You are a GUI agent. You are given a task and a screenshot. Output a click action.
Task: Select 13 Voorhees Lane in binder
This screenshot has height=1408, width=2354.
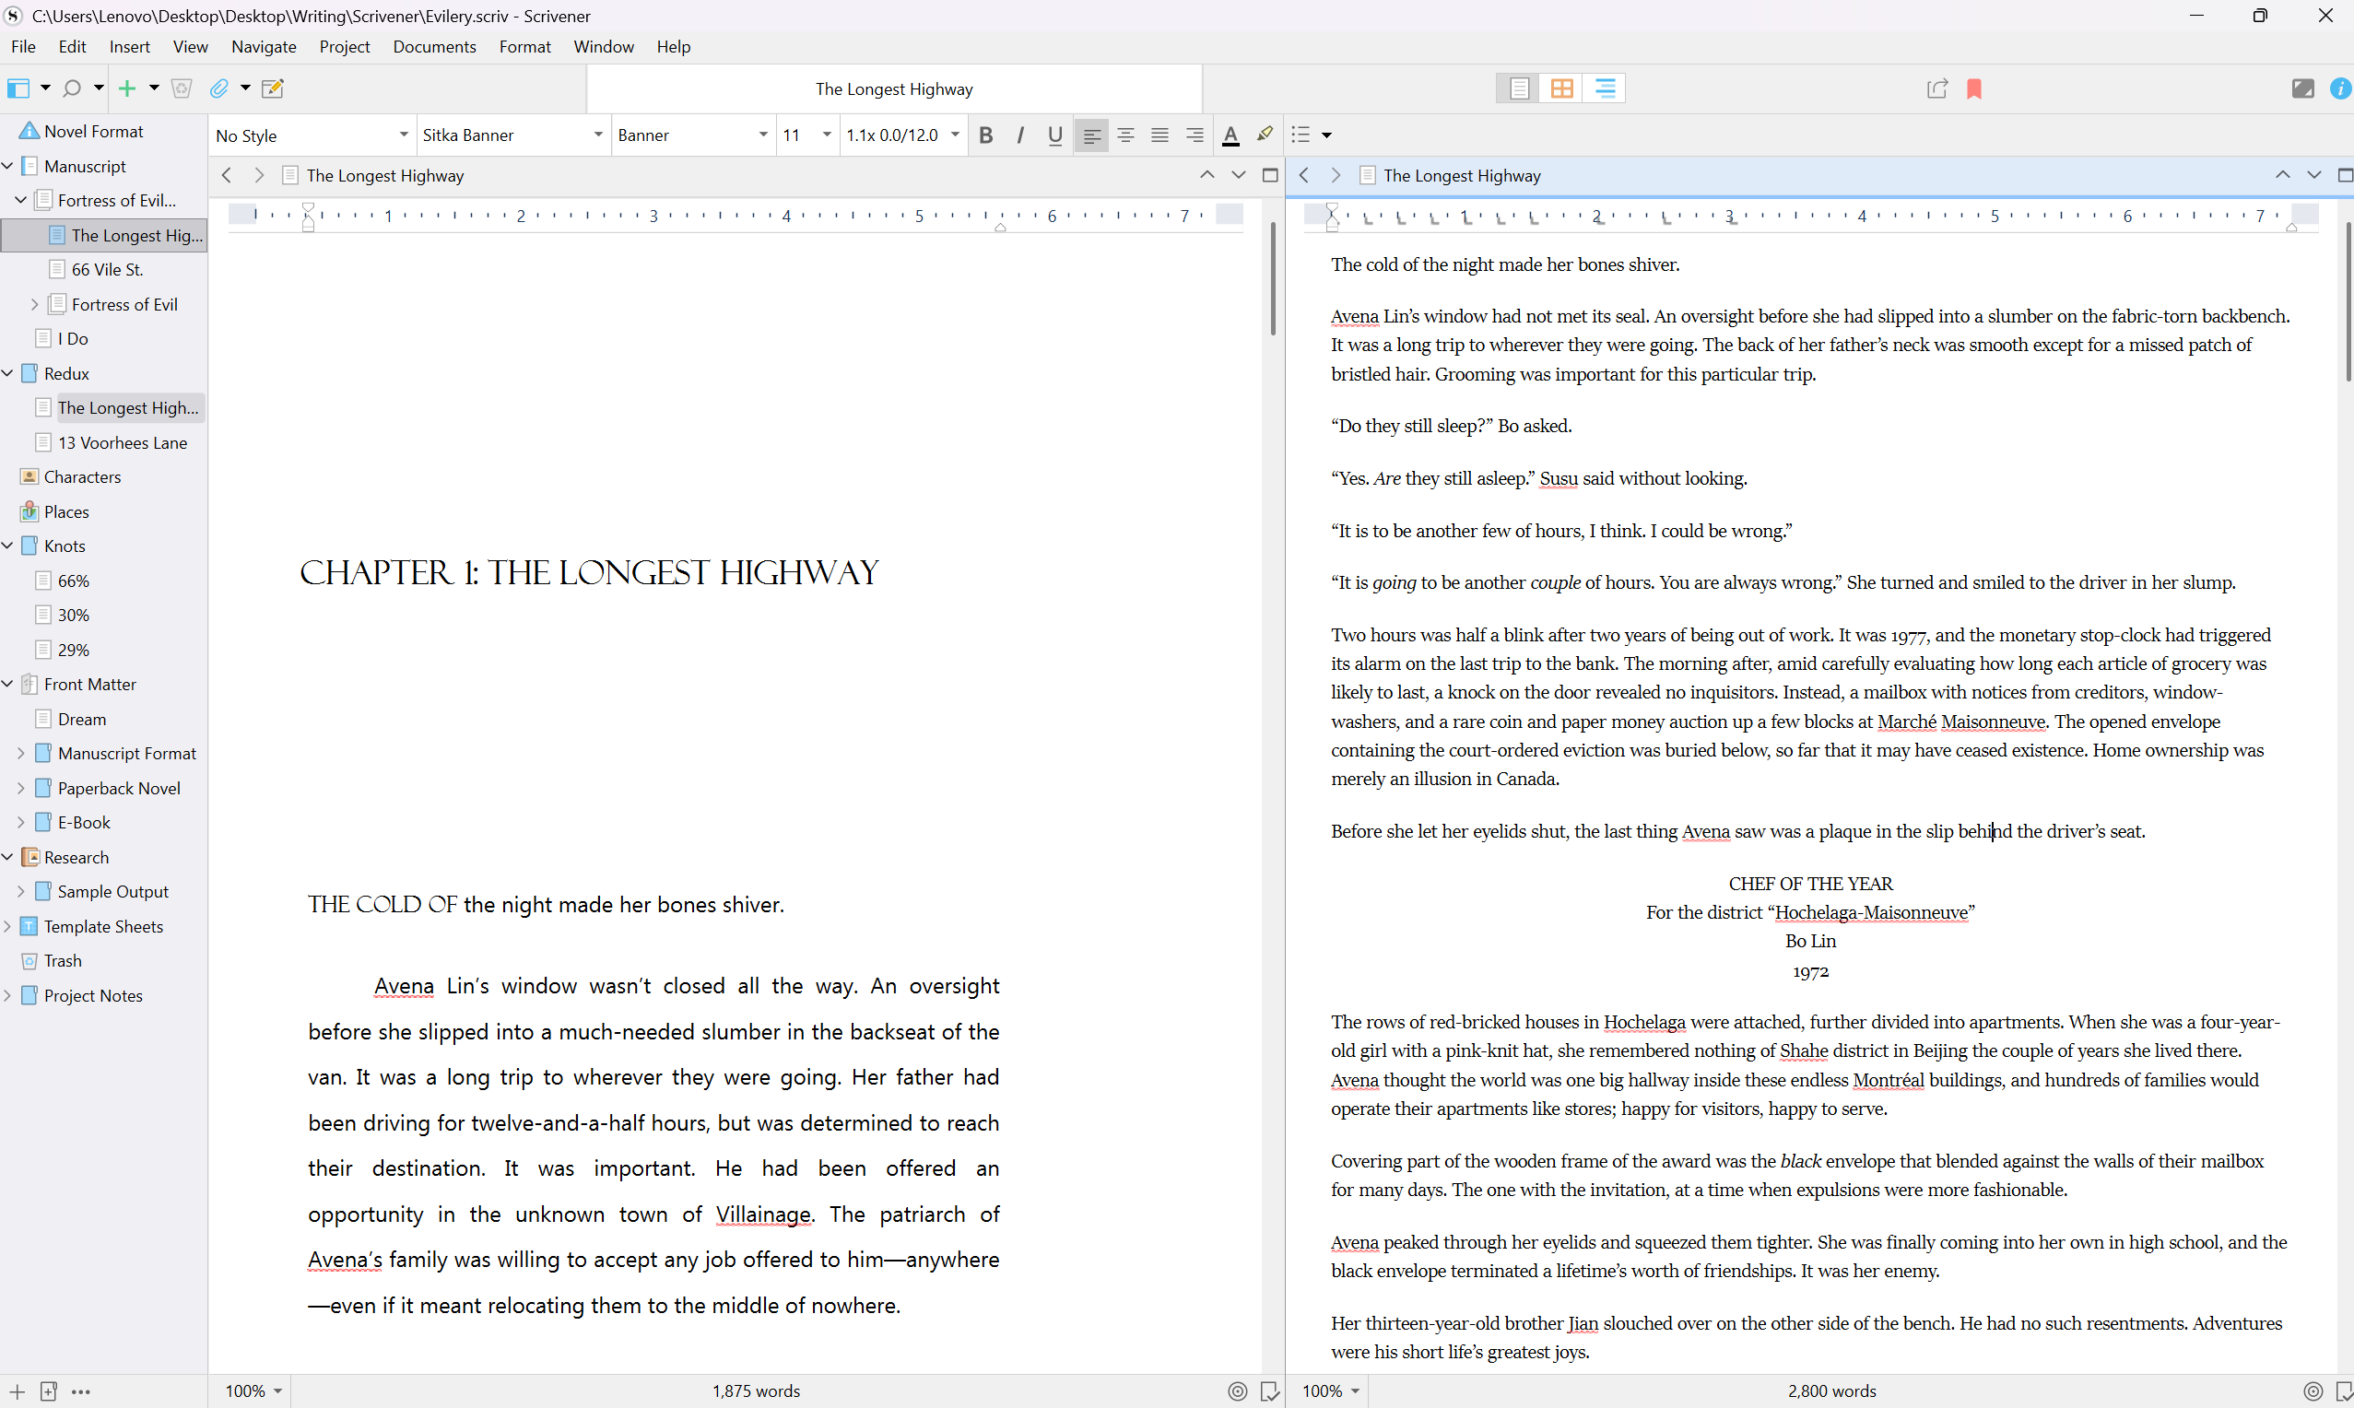(123, 442)
